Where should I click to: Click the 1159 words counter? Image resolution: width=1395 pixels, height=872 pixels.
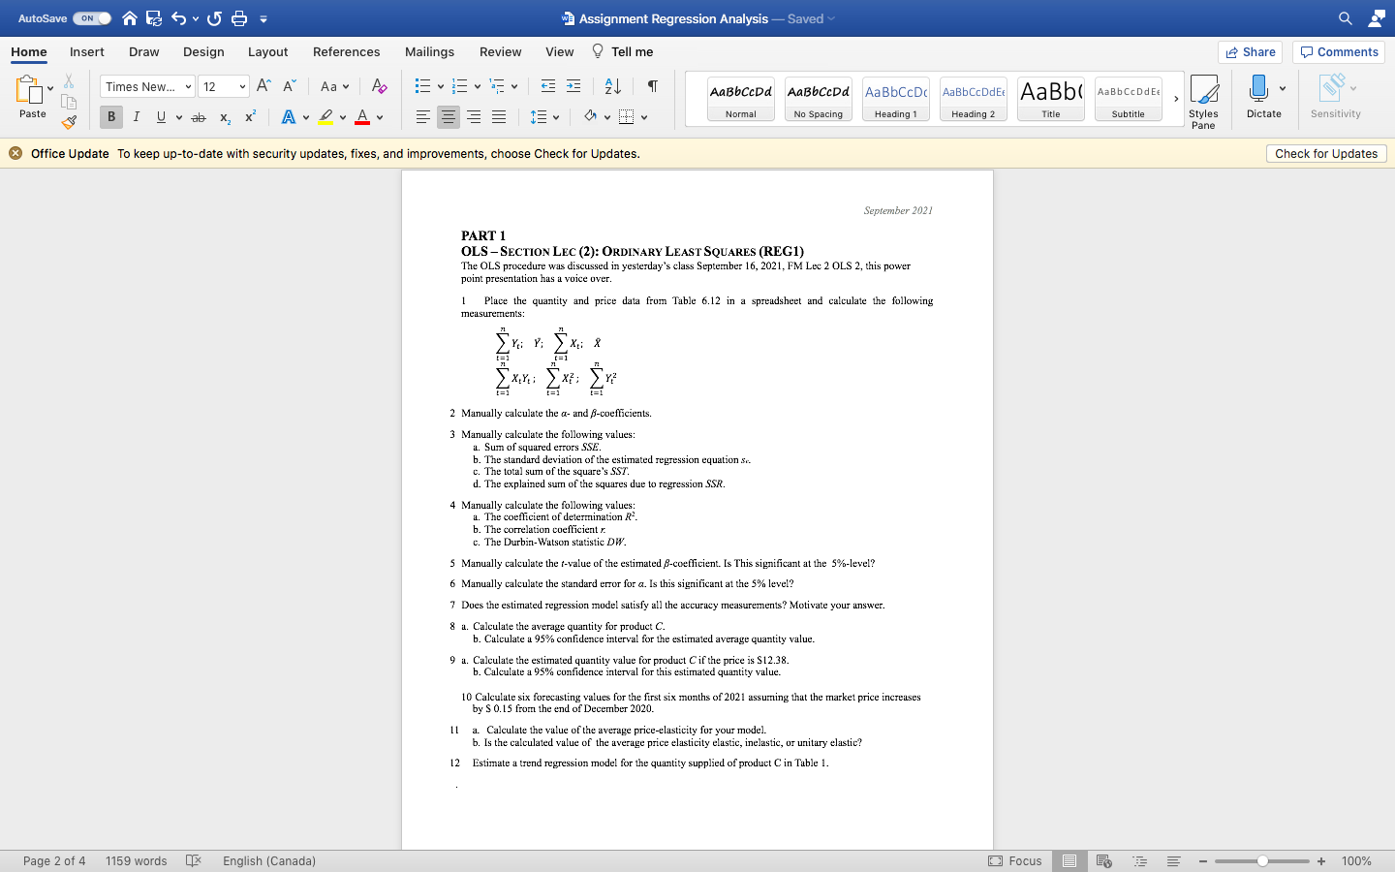point(136,860)
